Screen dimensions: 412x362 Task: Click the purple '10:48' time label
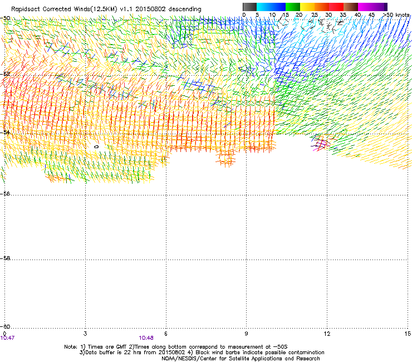coord(146,338)
